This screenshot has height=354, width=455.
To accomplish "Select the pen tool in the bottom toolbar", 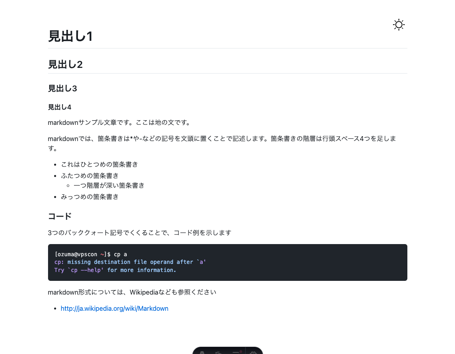I will tap(218, 352).
